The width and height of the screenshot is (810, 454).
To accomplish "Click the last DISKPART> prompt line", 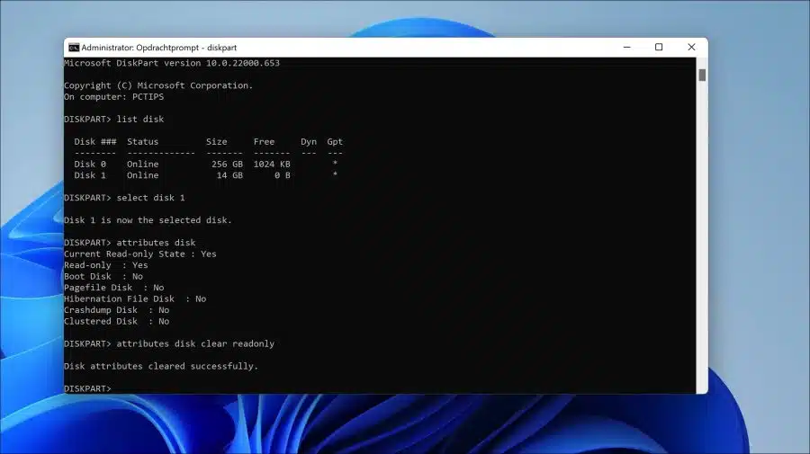I will pyautogui.click(x=88, y=388).
